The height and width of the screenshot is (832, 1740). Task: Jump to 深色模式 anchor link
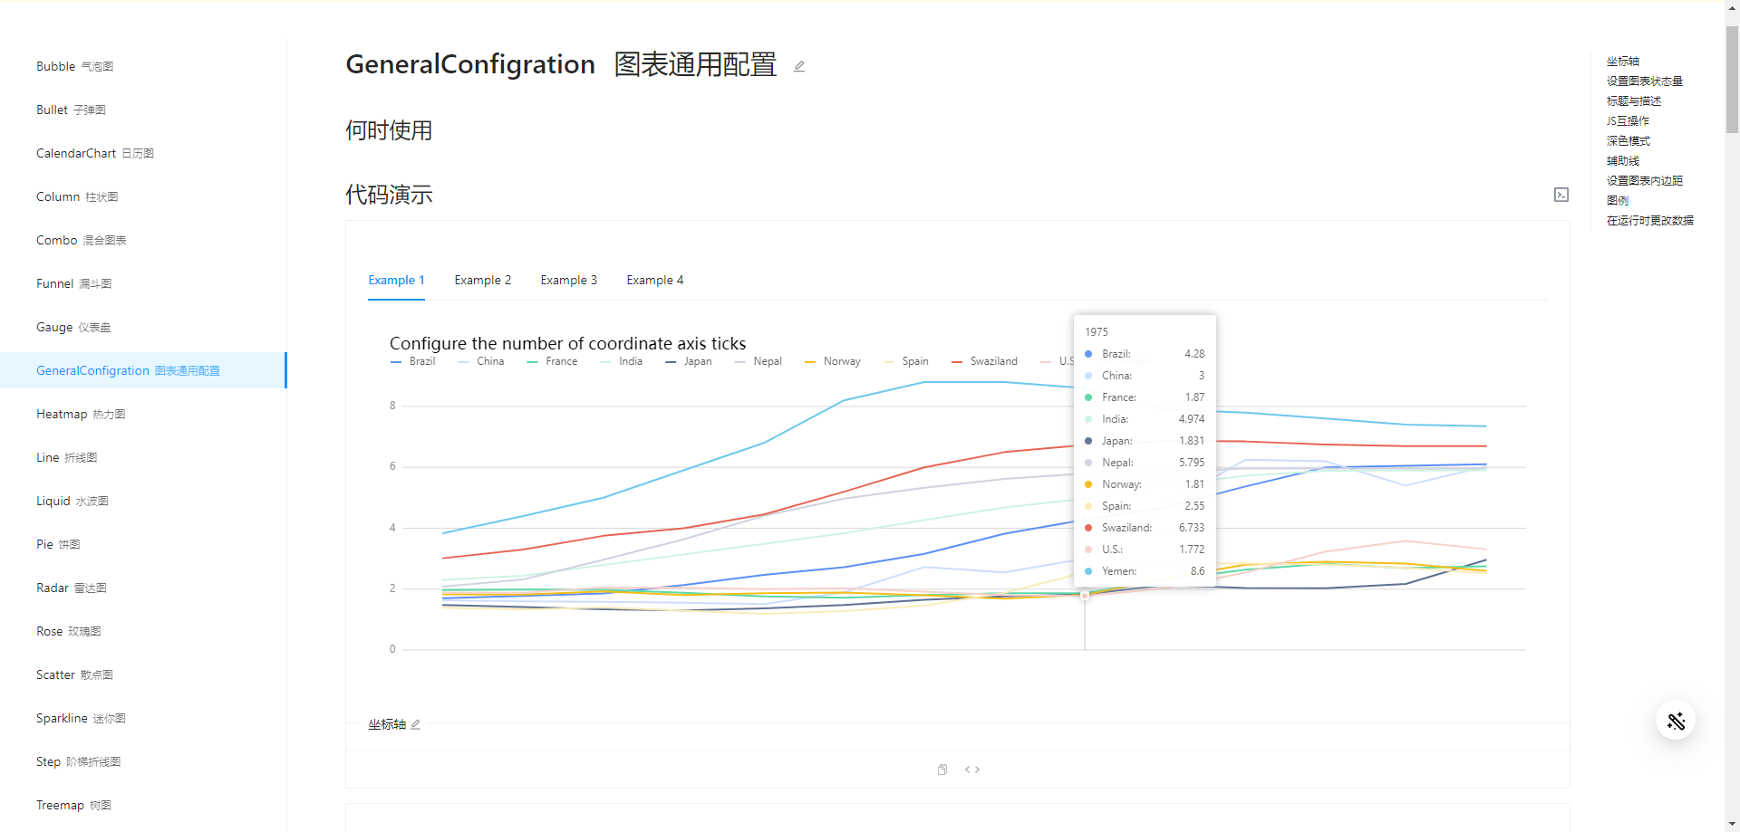pos(1628,141)
